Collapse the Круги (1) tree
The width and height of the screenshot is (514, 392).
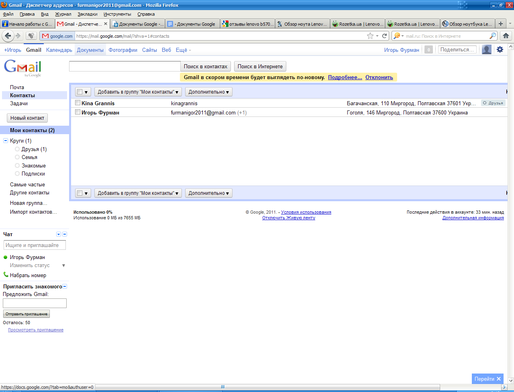pyautogui.click(x=6, y=141)
